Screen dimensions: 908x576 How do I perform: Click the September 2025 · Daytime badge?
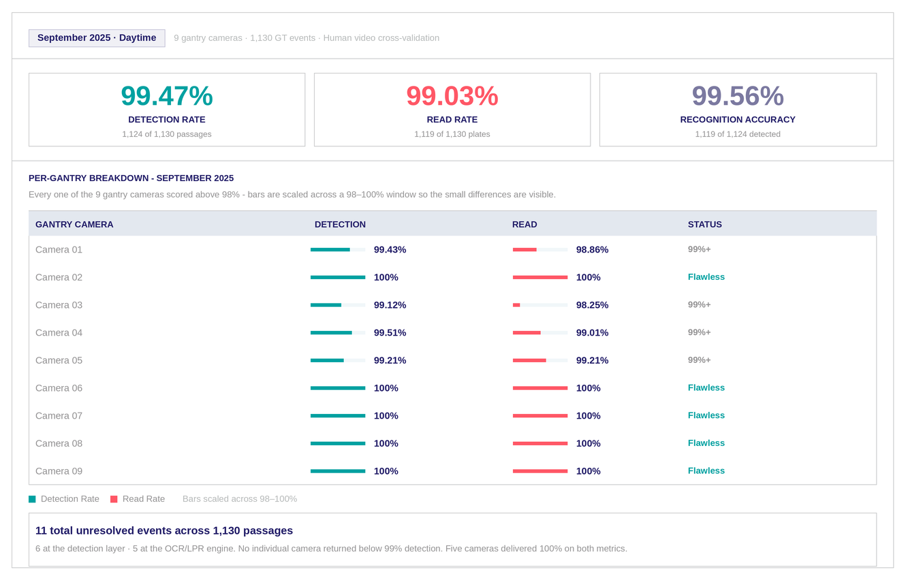point(97,38)
